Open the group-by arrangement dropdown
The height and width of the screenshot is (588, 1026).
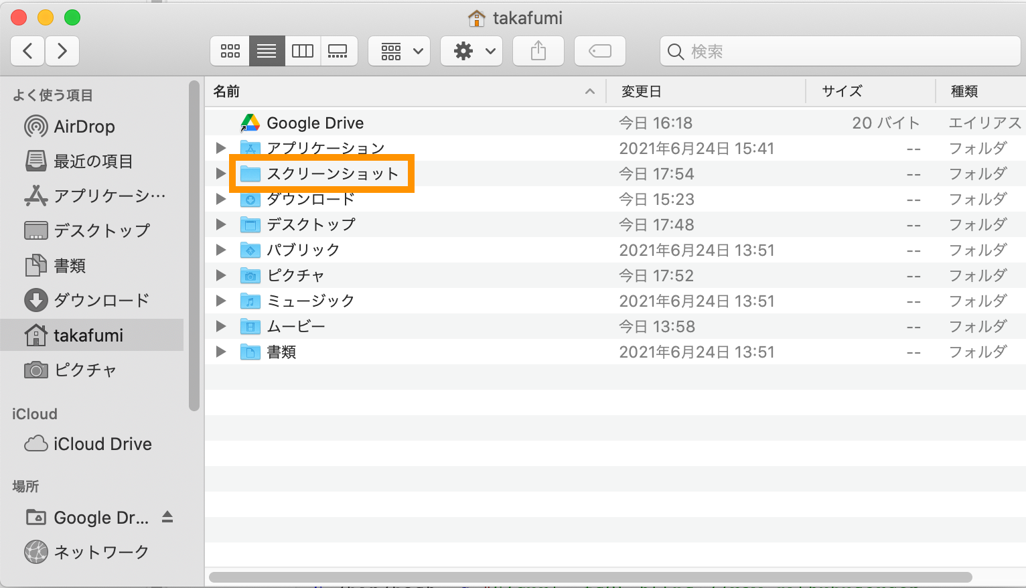point(400,51)
